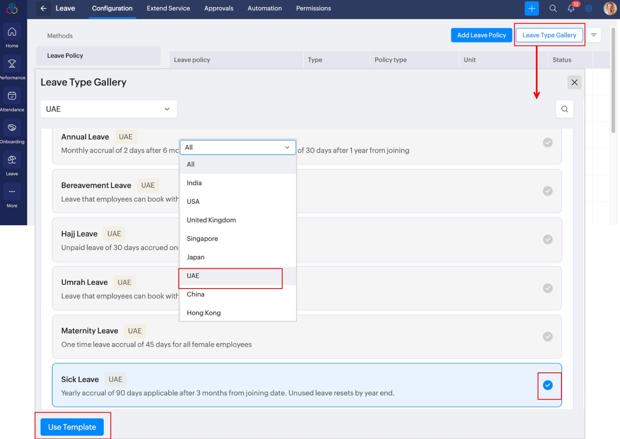620x439 pixels.
Task: Open the Home sidebar icon
Action: click(12, 32)
